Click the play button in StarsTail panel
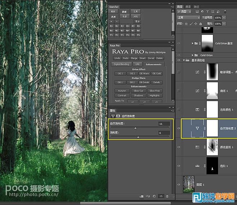The width and height of the screenshot is (237, 205). 111,22
